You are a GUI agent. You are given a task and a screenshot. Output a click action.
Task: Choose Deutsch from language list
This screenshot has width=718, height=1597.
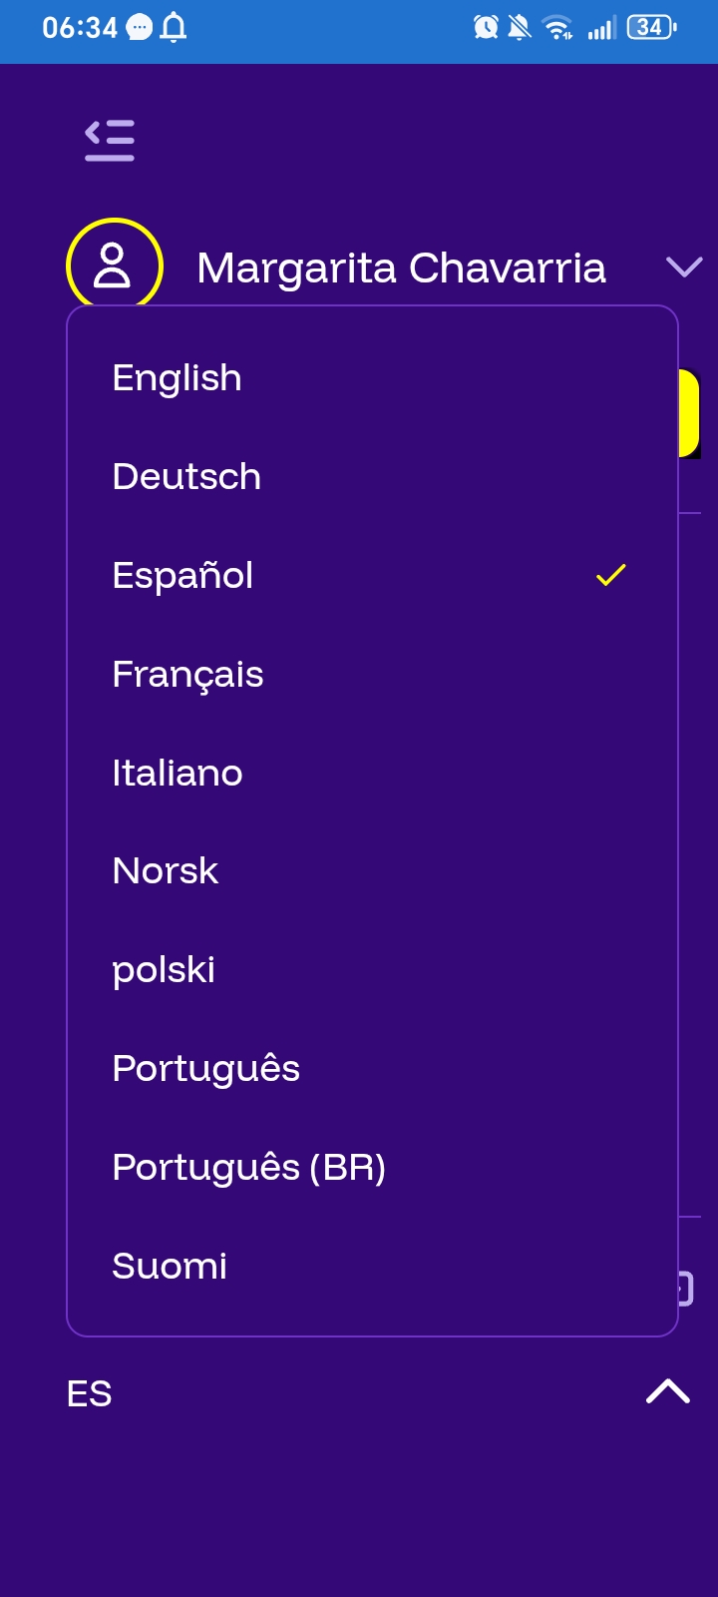(x=186, y=477)
